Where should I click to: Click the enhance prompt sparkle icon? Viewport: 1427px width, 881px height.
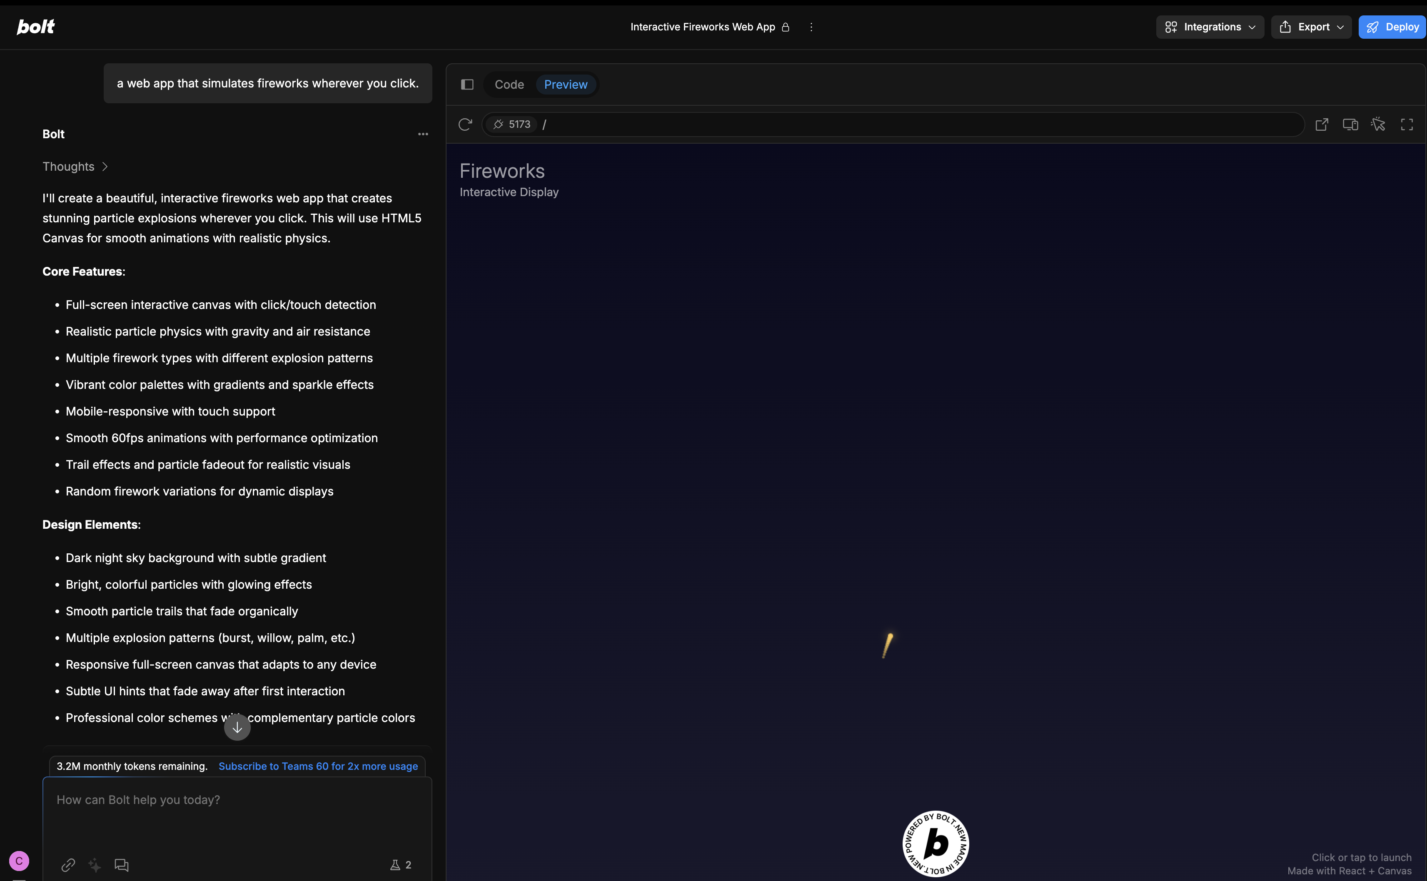pyautogui.click(x=95, y=865)
